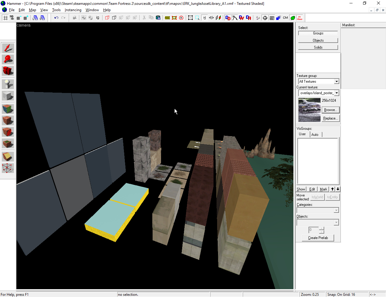The image size is (386, 297).
Task: Click the Save Window State icon
Action: point(42,18)
